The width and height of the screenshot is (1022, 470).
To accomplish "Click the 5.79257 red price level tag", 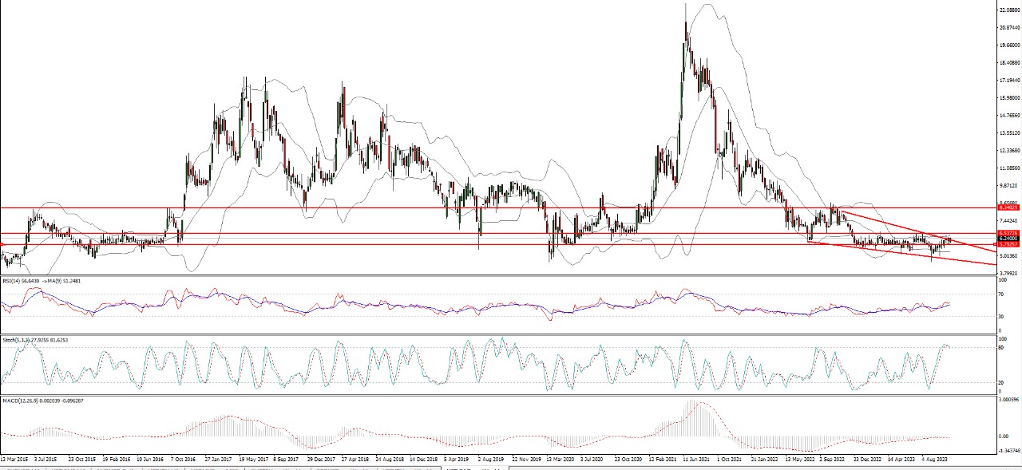I will [1008, 244].
